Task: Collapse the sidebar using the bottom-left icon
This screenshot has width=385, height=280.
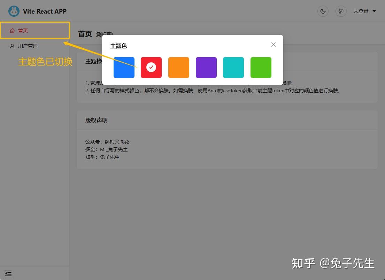Action: (8, 273)
